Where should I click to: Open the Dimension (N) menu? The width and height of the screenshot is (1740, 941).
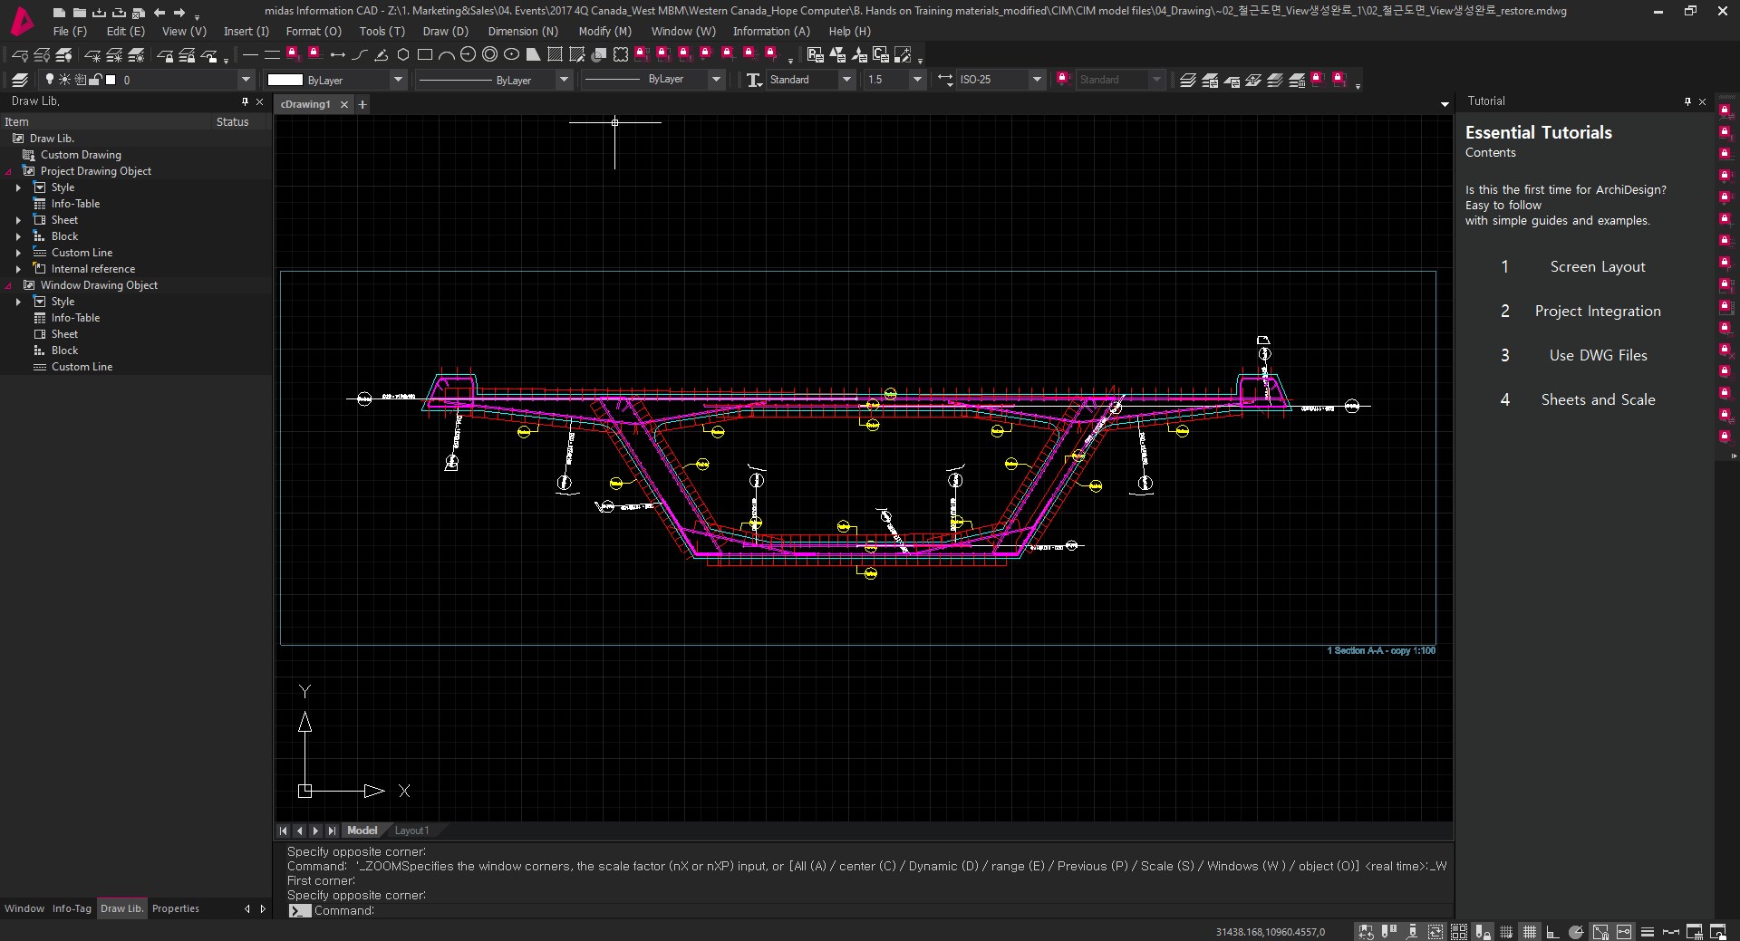(523, 31)
